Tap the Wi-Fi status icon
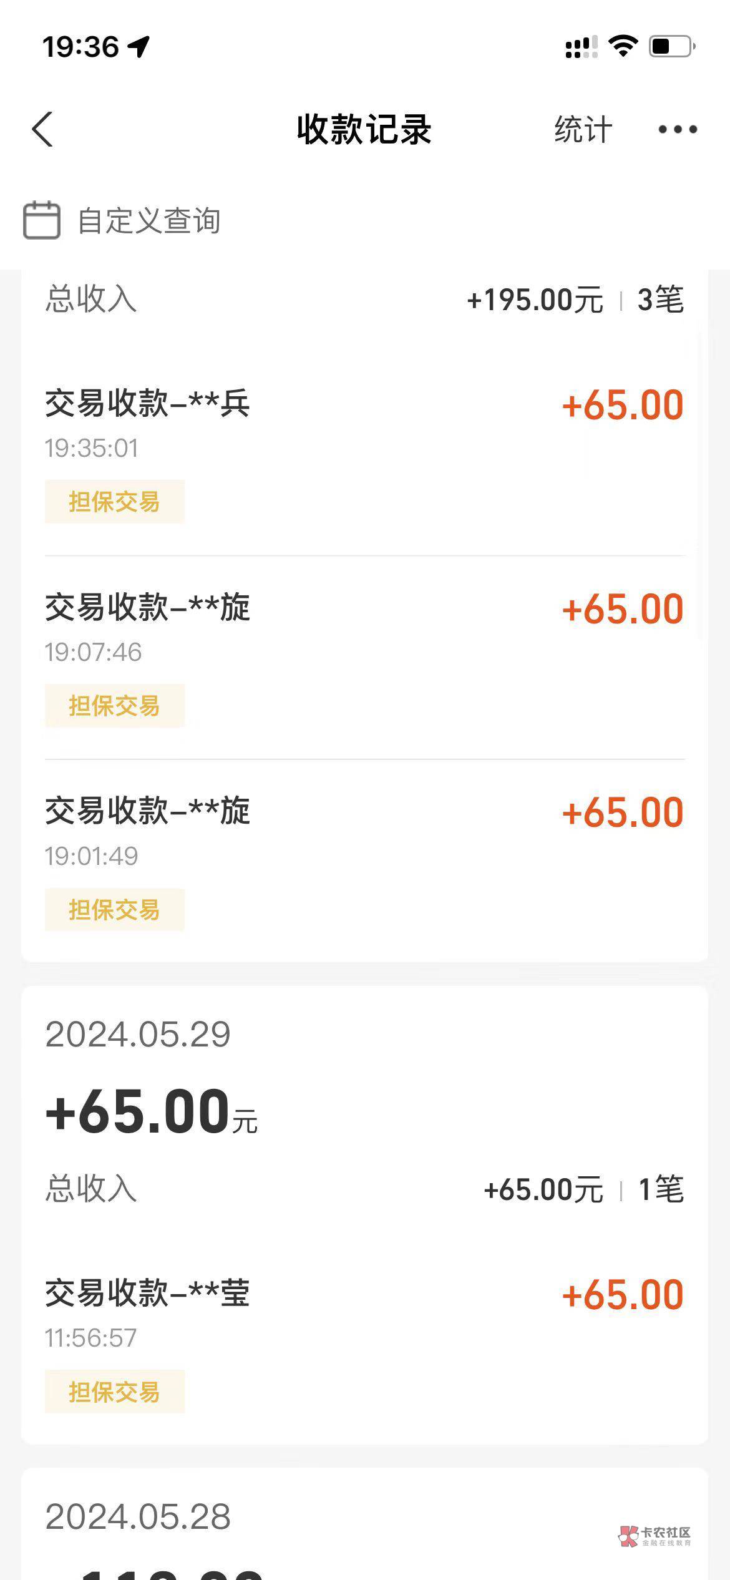The width and height of the screenshot is (730, 1580). [x=623, y=46]
